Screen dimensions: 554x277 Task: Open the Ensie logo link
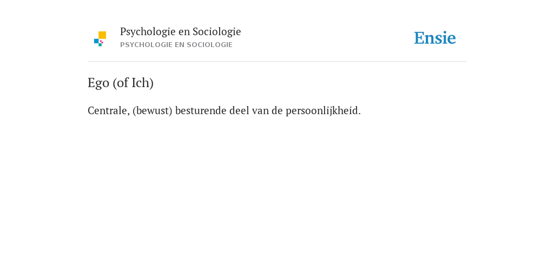(435, 38)
